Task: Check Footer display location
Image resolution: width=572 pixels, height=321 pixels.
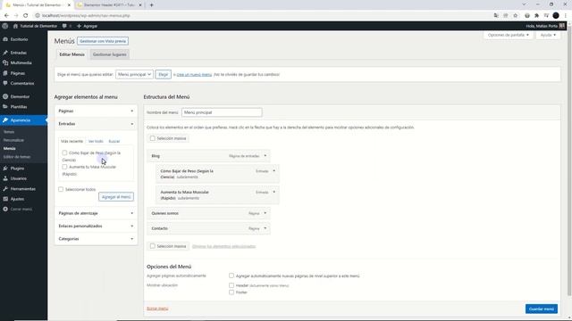Action: tap(231, 292)
